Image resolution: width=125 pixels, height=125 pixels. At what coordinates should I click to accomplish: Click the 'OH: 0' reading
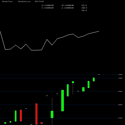click(x=84, y=8)
